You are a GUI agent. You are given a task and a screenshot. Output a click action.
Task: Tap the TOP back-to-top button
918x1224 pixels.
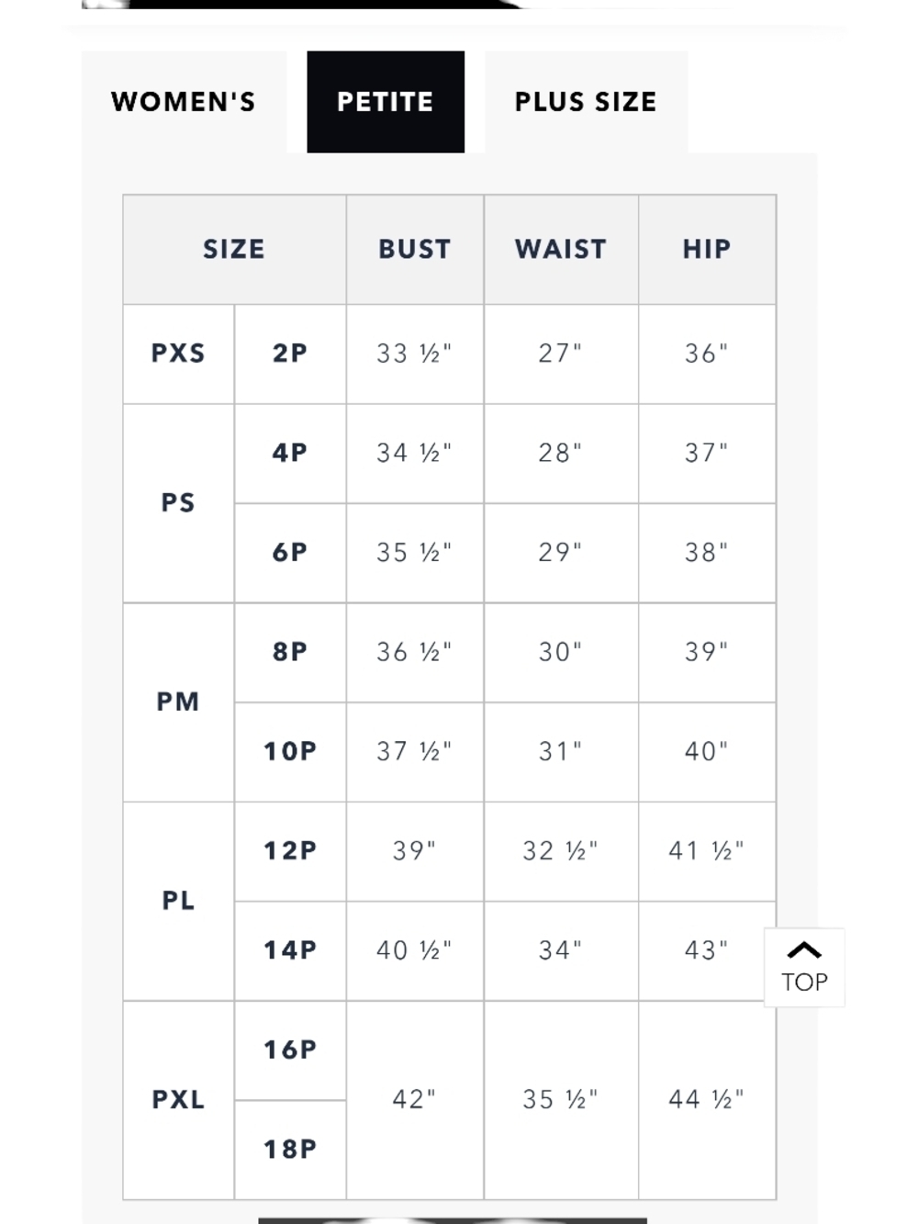(x=804, y=968)
